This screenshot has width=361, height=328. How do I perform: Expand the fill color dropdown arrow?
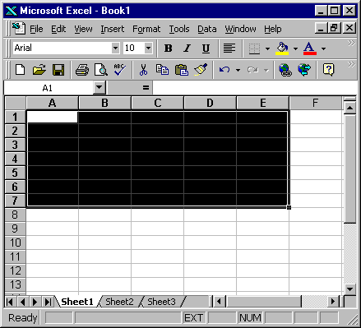tap(295, 49)
